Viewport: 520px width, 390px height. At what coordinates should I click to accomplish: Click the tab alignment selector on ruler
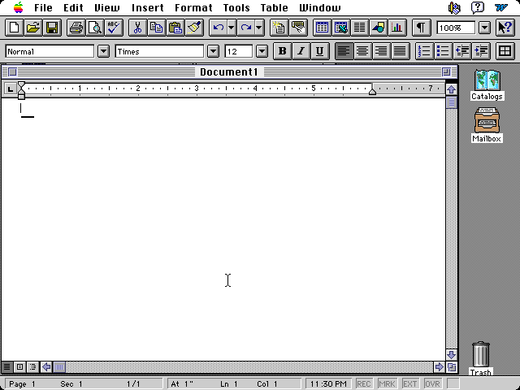tap(11, 89)
